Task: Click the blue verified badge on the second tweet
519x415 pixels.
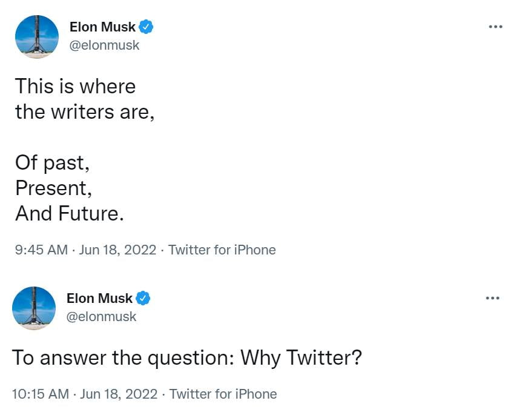Action: click(143, 299)
